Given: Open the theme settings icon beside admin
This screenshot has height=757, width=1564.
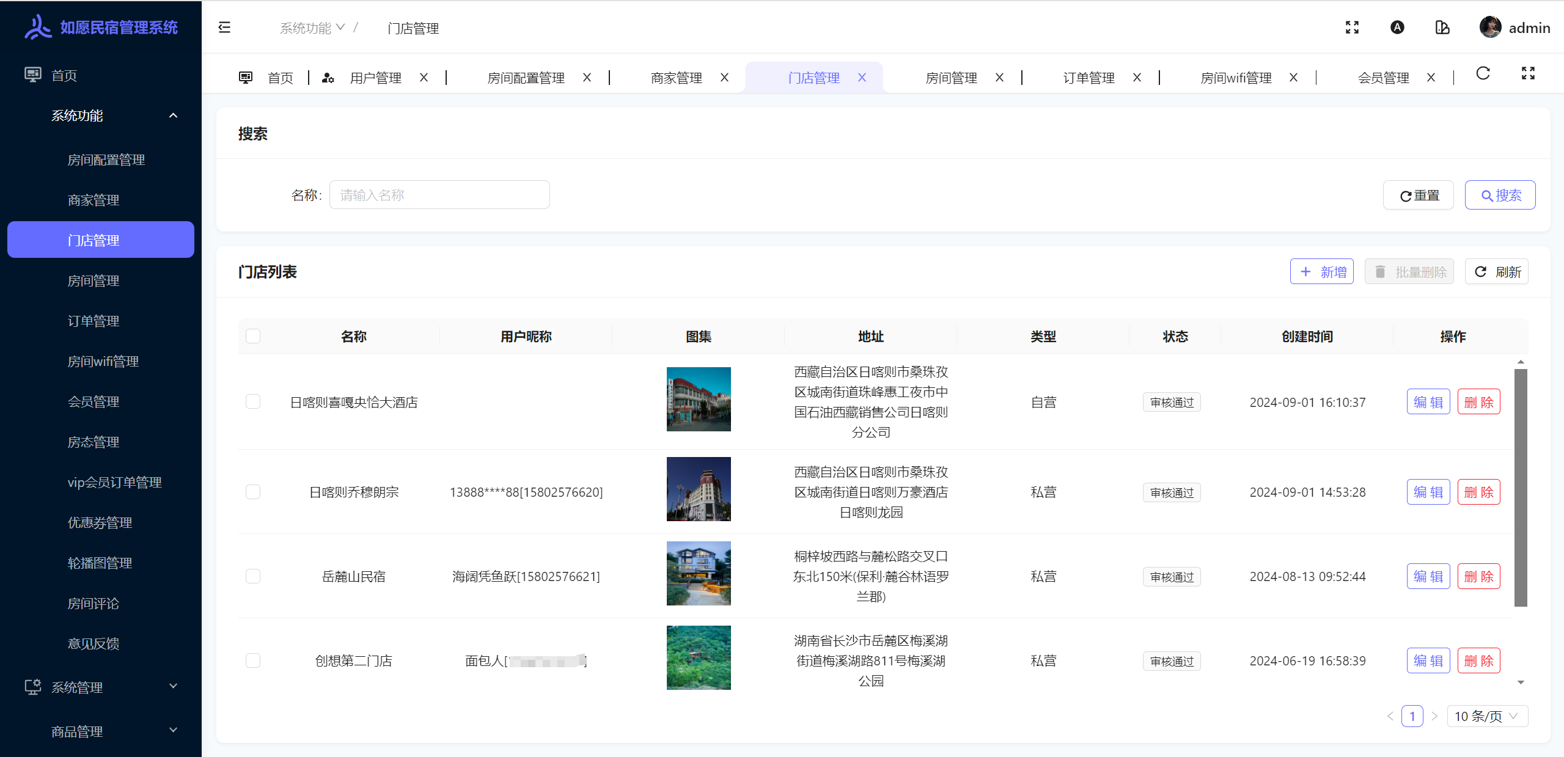Looking at the screenshot, I should click(1442, 27).
